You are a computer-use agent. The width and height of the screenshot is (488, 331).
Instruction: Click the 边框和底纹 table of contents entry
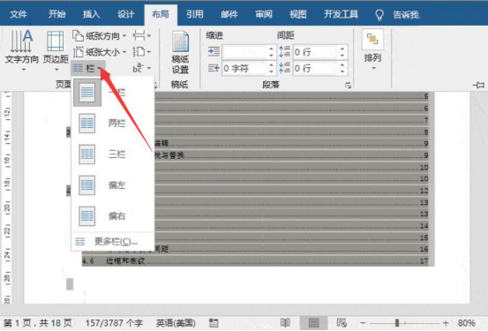pyautogui.click(x=125, y=261)
